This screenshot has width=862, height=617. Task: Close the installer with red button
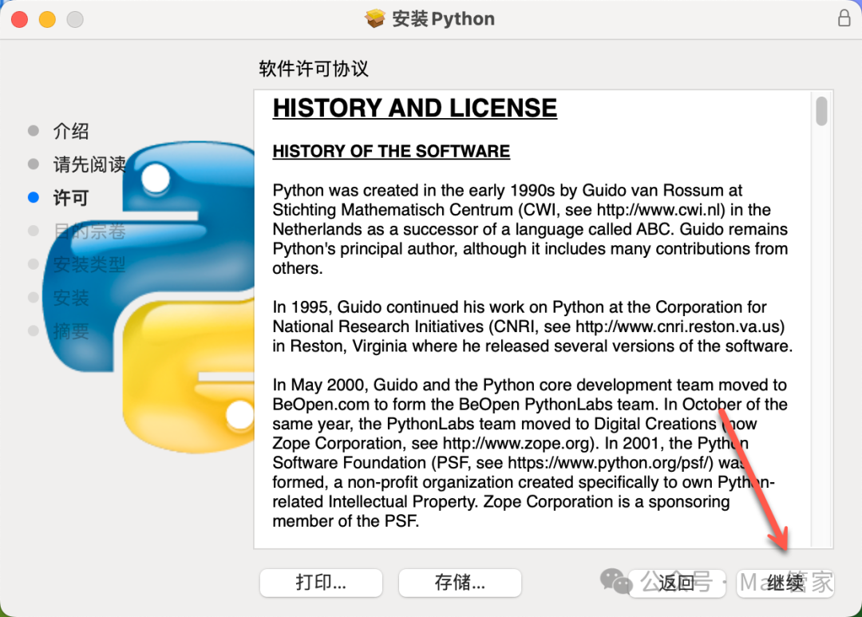point(19,19)
